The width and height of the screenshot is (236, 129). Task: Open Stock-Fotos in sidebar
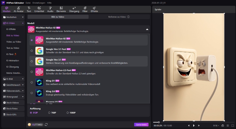click(13, 109)
